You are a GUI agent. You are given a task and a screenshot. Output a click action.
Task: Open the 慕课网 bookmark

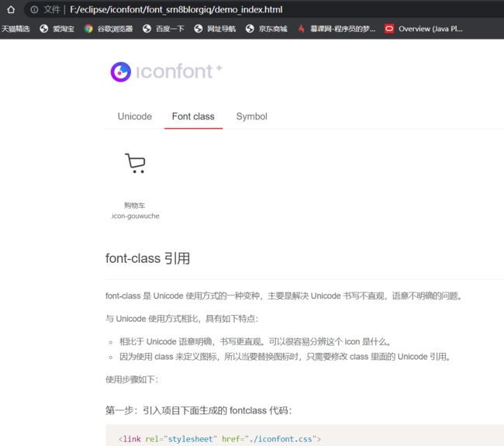pyautogui.click(x=337, y=29)
